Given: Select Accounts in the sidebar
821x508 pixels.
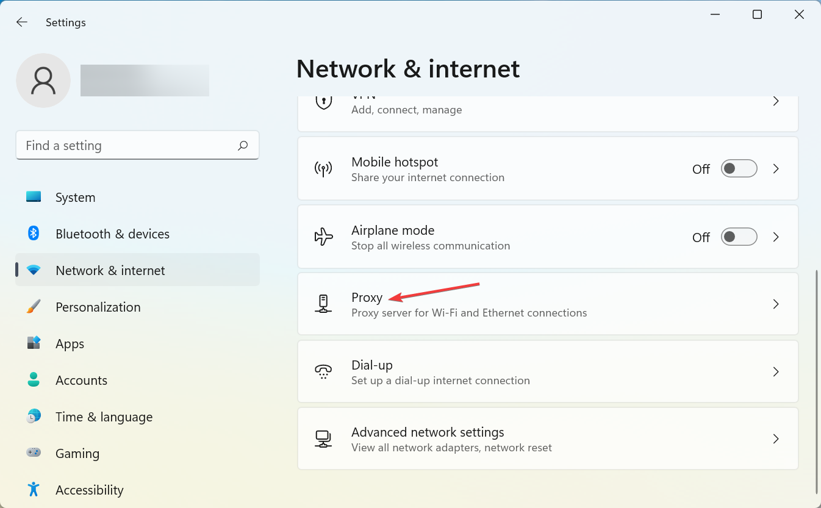Looking at the screenshot, I should pos(81,381).
